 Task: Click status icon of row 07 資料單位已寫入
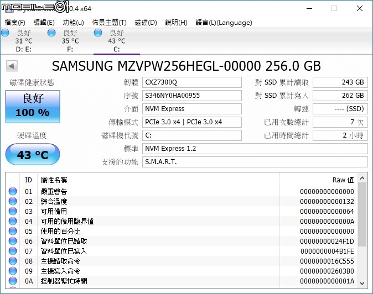13,251
